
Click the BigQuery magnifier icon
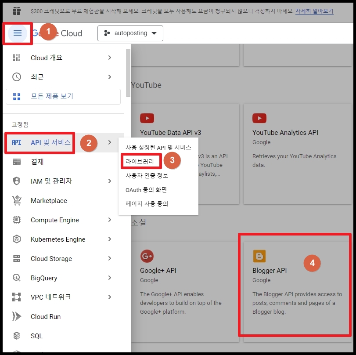17,278
